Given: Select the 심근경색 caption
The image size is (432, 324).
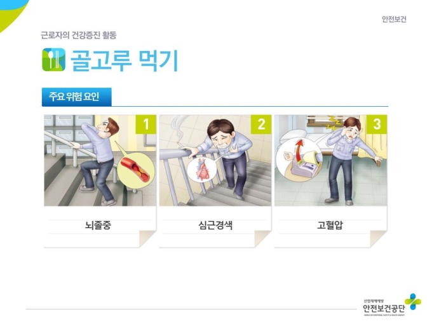Looking at the screenshot, I should (x=215, y=225).
